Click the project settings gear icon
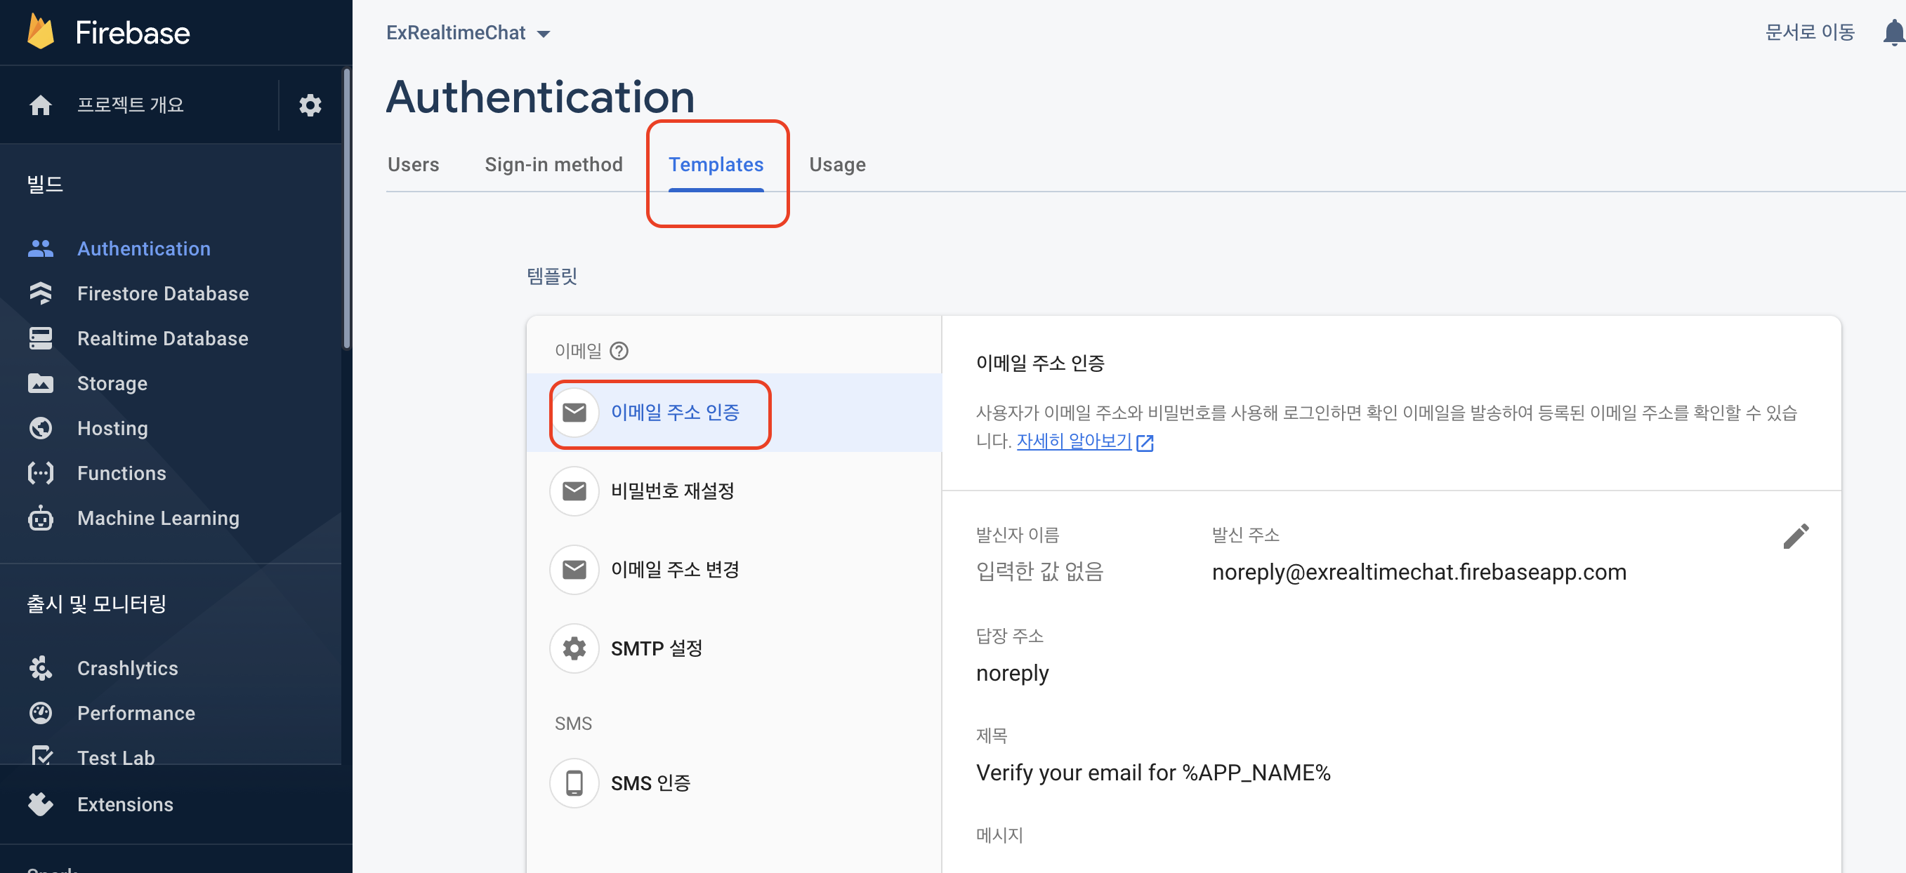The image size is (1906, 873). click(x=309, y=105)
